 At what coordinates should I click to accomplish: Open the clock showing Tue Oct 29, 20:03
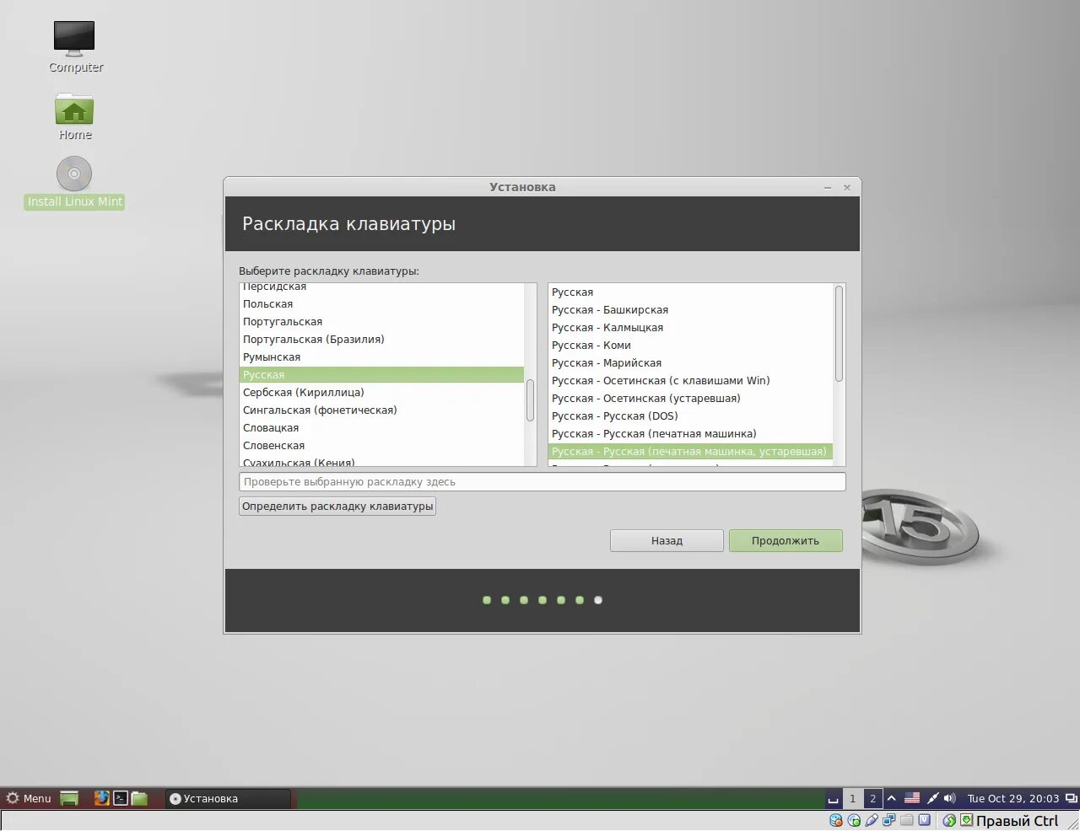point(1012,798)
